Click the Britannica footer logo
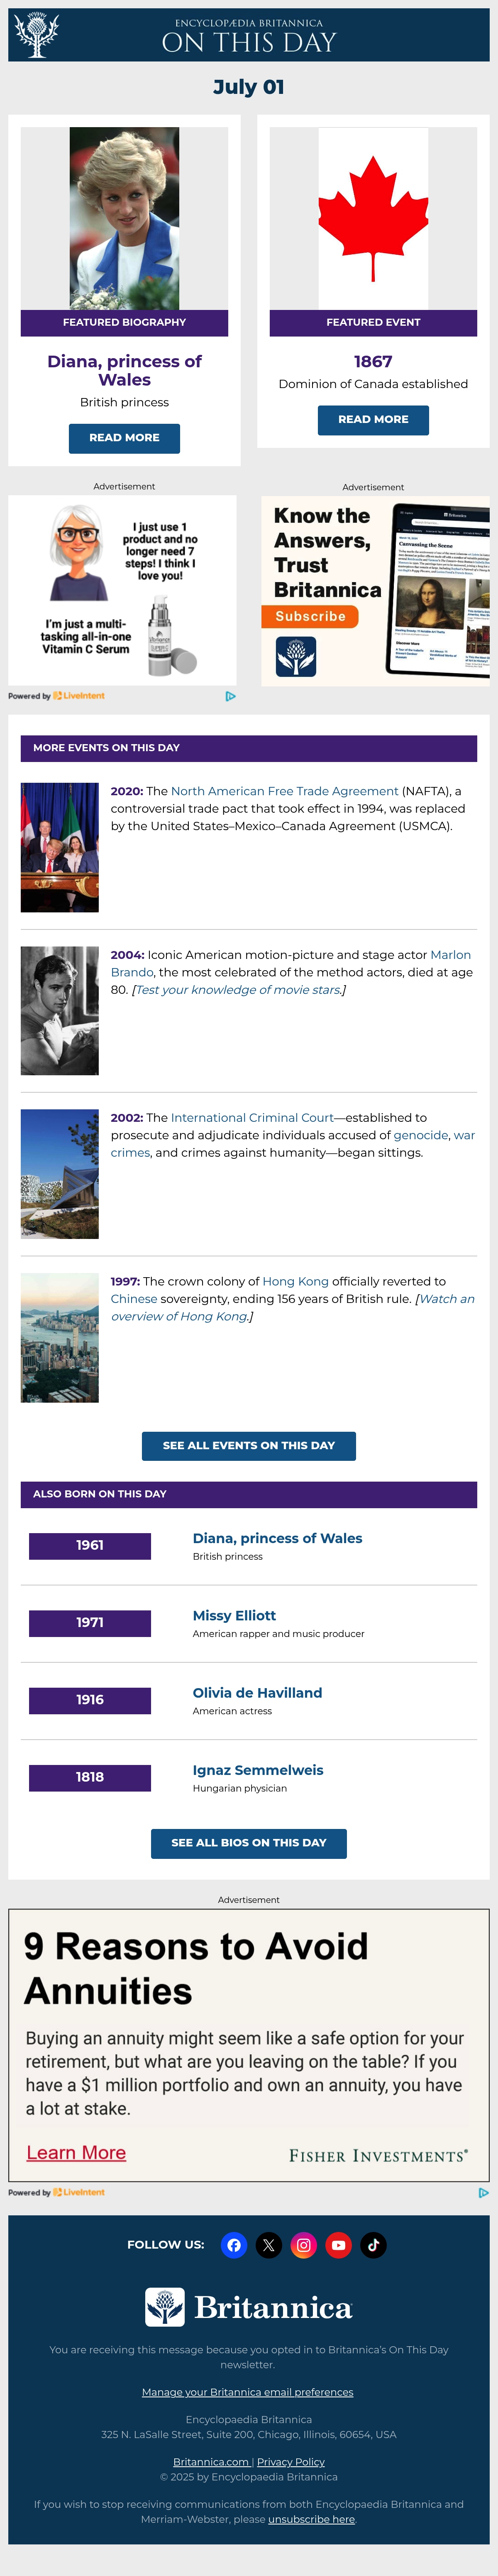This screenshot has height=2576, width=498. point(249,2307)
